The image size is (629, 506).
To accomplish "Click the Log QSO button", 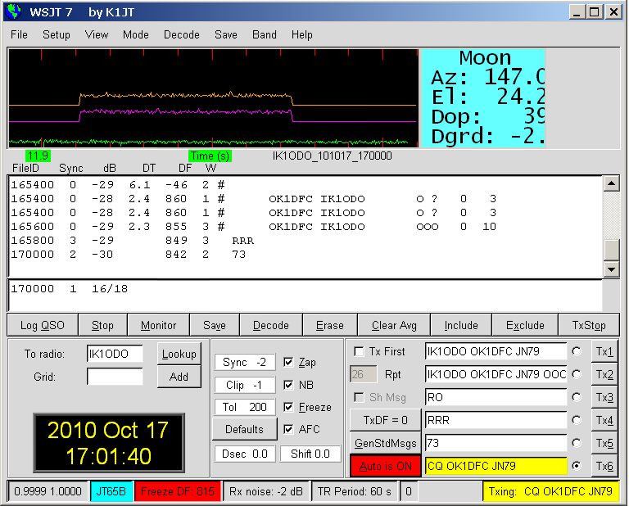I will pyautogui.click(x=42, y=325).
